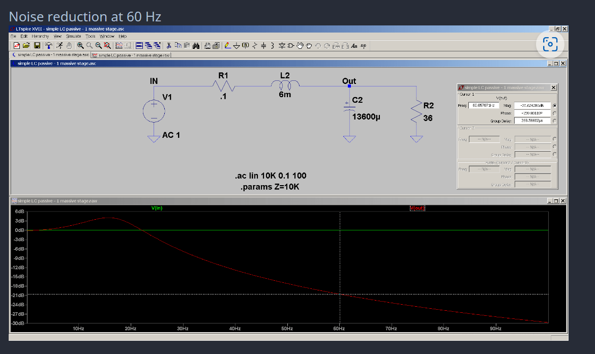Click the 'Out' net label on the schematic
This screenshot has height=354, width=595.
click(x=349, y=81)
